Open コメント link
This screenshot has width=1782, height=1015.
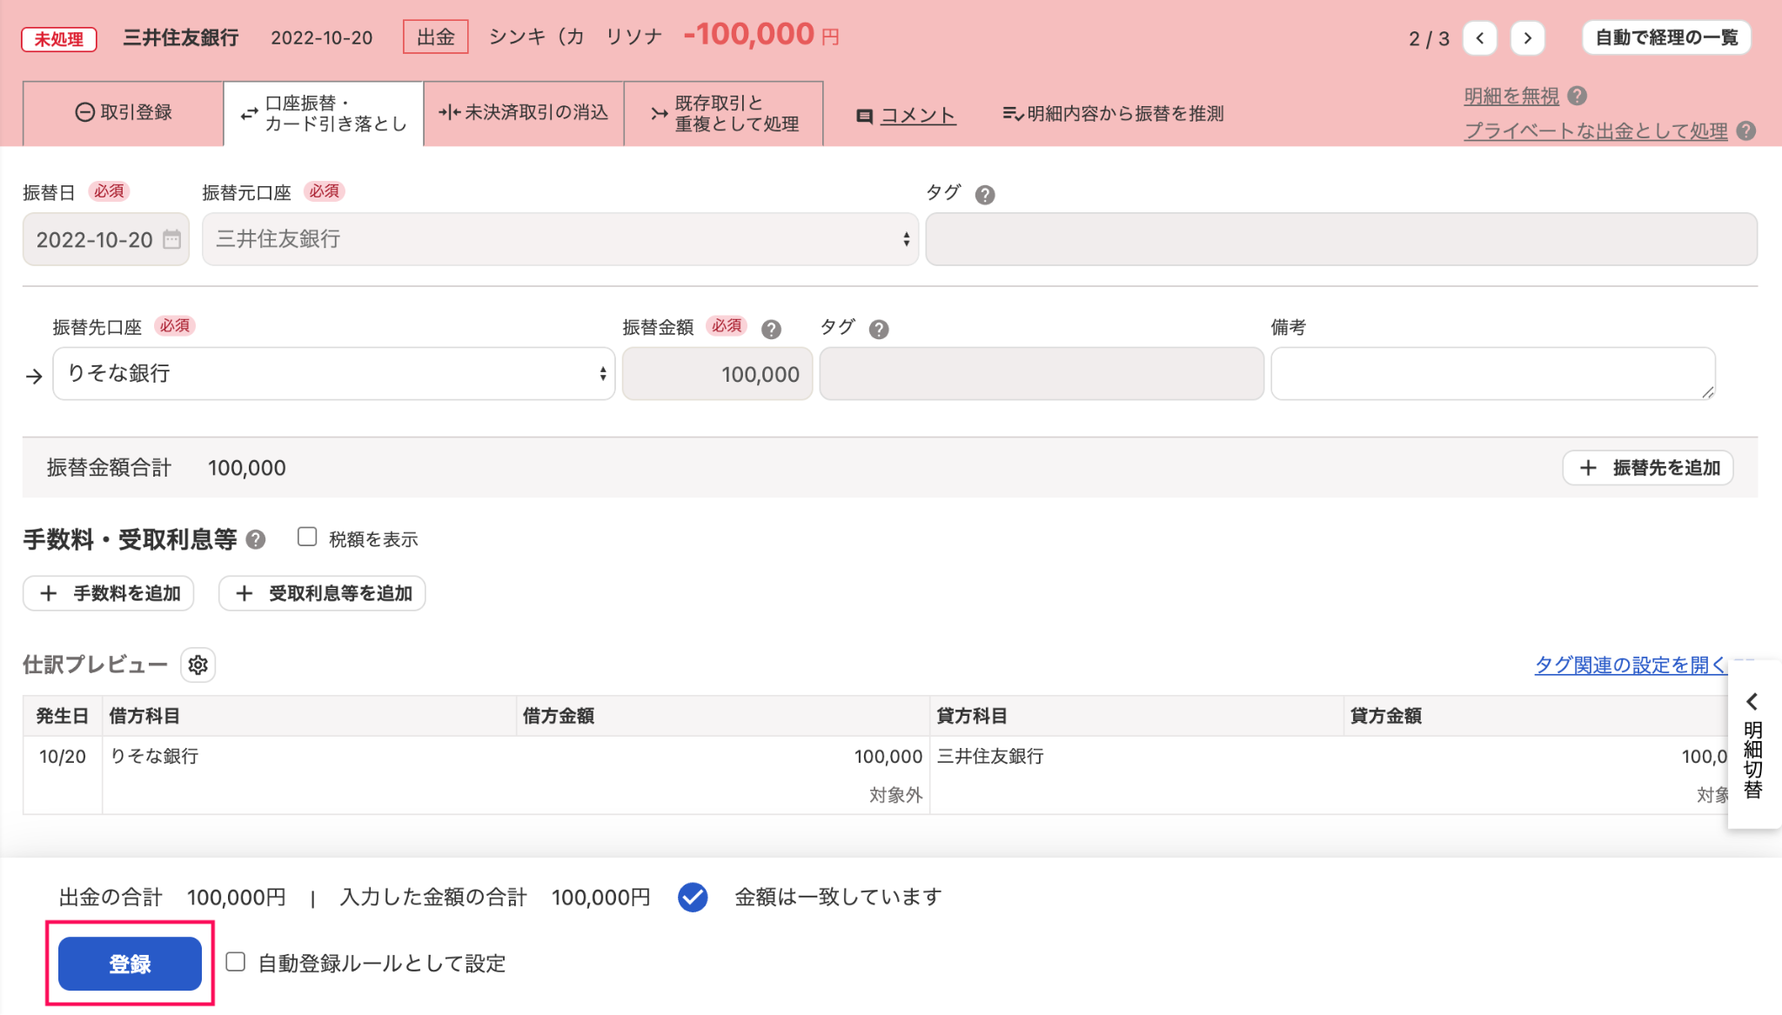point(918,115)
